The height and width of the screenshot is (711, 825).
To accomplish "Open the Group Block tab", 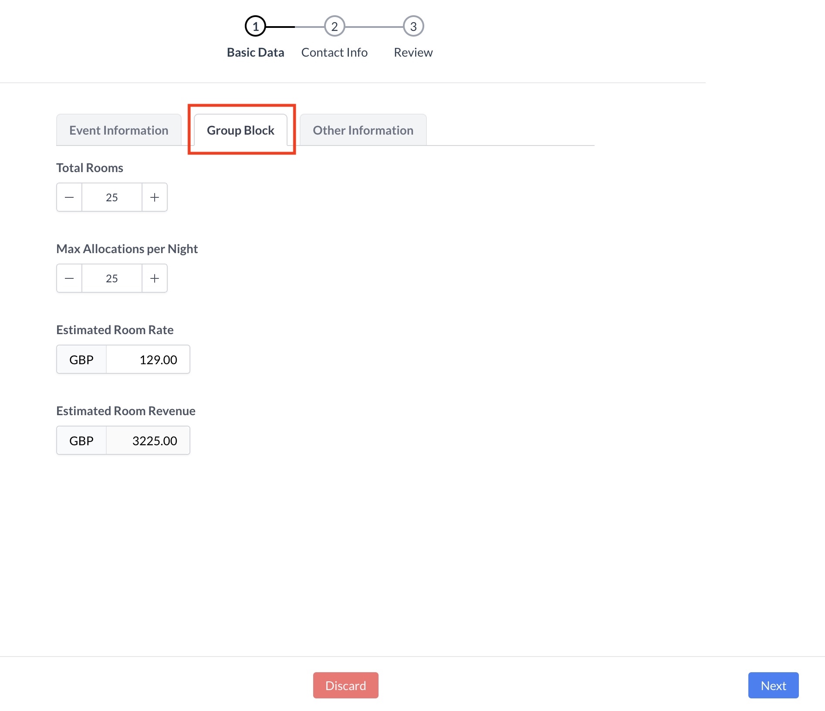I will click(x=240, y=130).
